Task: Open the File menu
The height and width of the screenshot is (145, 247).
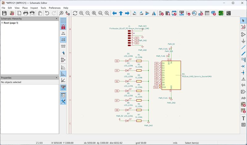Action: click(3, 8)
